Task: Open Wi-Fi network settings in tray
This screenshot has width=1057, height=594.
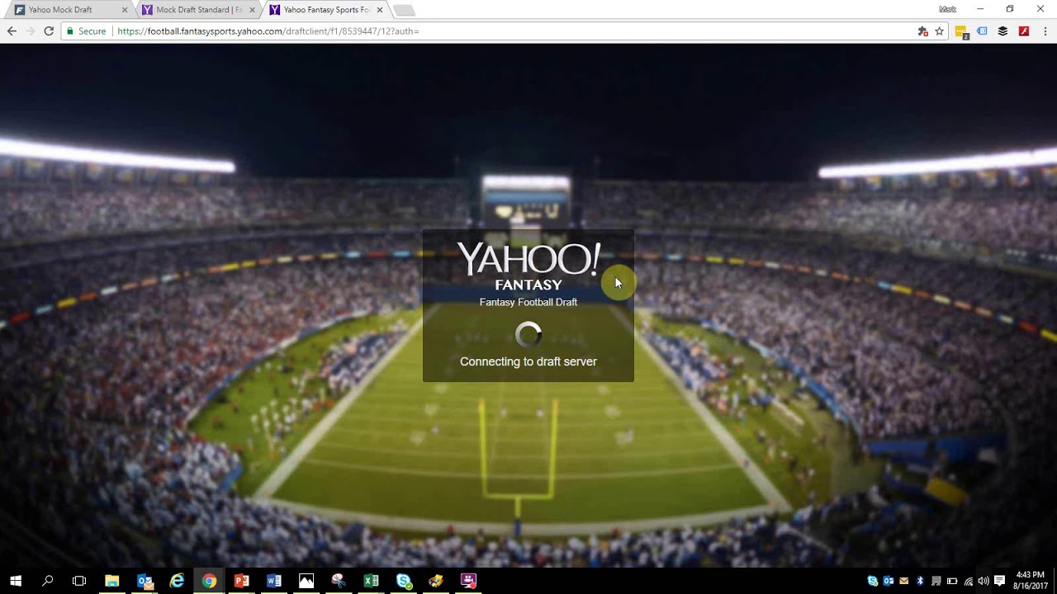Action: [x=968, y=581]
